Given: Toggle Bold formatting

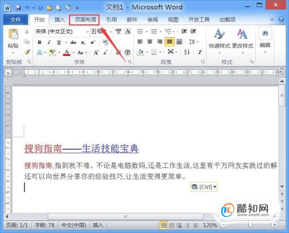Looking at the screenshot, I should (x=39, y=42).
